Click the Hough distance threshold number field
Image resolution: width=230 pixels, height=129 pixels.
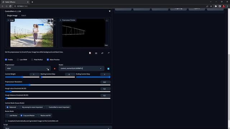(x=105, y=96)
